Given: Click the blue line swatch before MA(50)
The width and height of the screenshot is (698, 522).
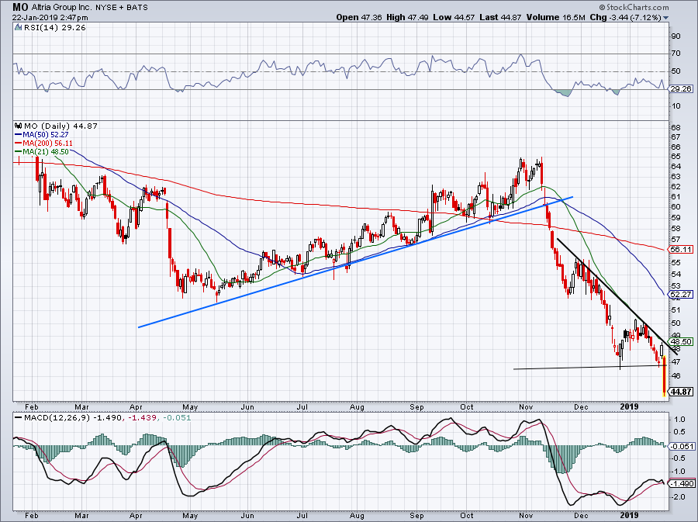Looking at the screenshot, I should point(19,134).
